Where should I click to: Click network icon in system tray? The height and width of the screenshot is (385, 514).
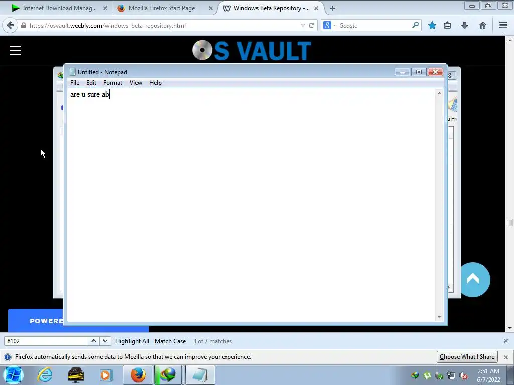(451, 376)
